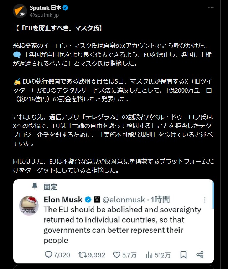Viewport: 228px width, 269px height.
Task: Click the repost icon showing 9,992
Action: (83, 254)
